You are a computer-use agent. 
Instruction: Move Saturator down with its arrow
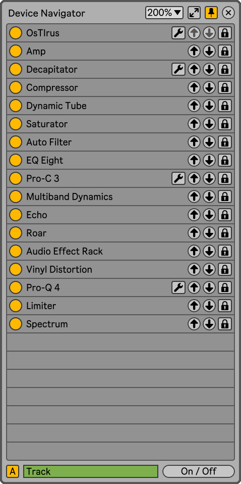tap(209, 124)
